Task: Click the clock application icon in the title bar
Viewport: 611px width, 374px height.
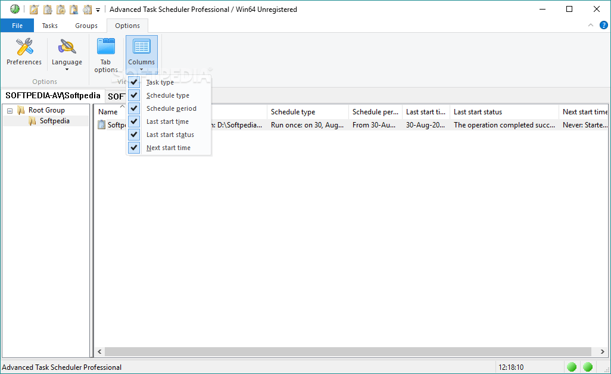Action: tap(14, 9)
